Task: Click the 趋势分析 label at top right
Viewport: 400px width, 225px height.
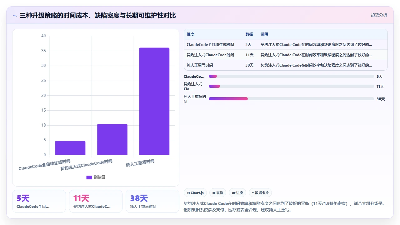Action: coord(379,15)
